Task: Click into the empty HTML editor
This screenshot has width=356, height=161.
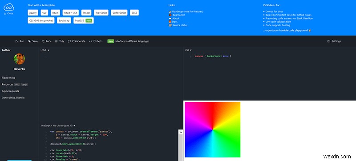Action: (x=111, y=87)
